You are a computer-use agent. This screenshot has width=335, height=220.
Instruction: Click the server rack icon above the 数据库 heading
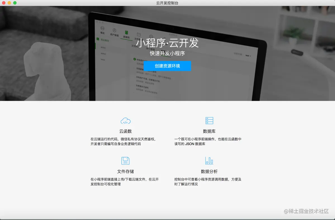[x=209, y=121]
